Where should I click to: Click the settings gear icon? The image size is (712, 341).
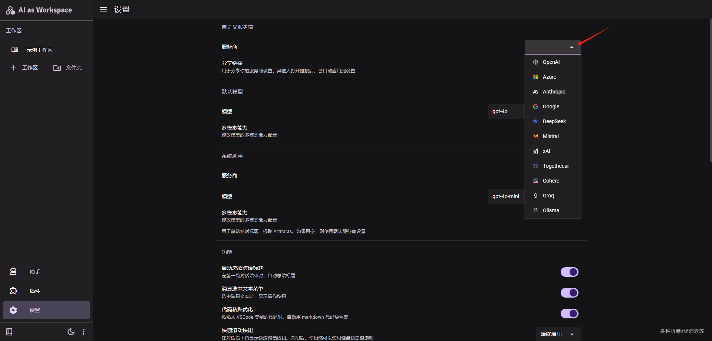pos(13,310)
